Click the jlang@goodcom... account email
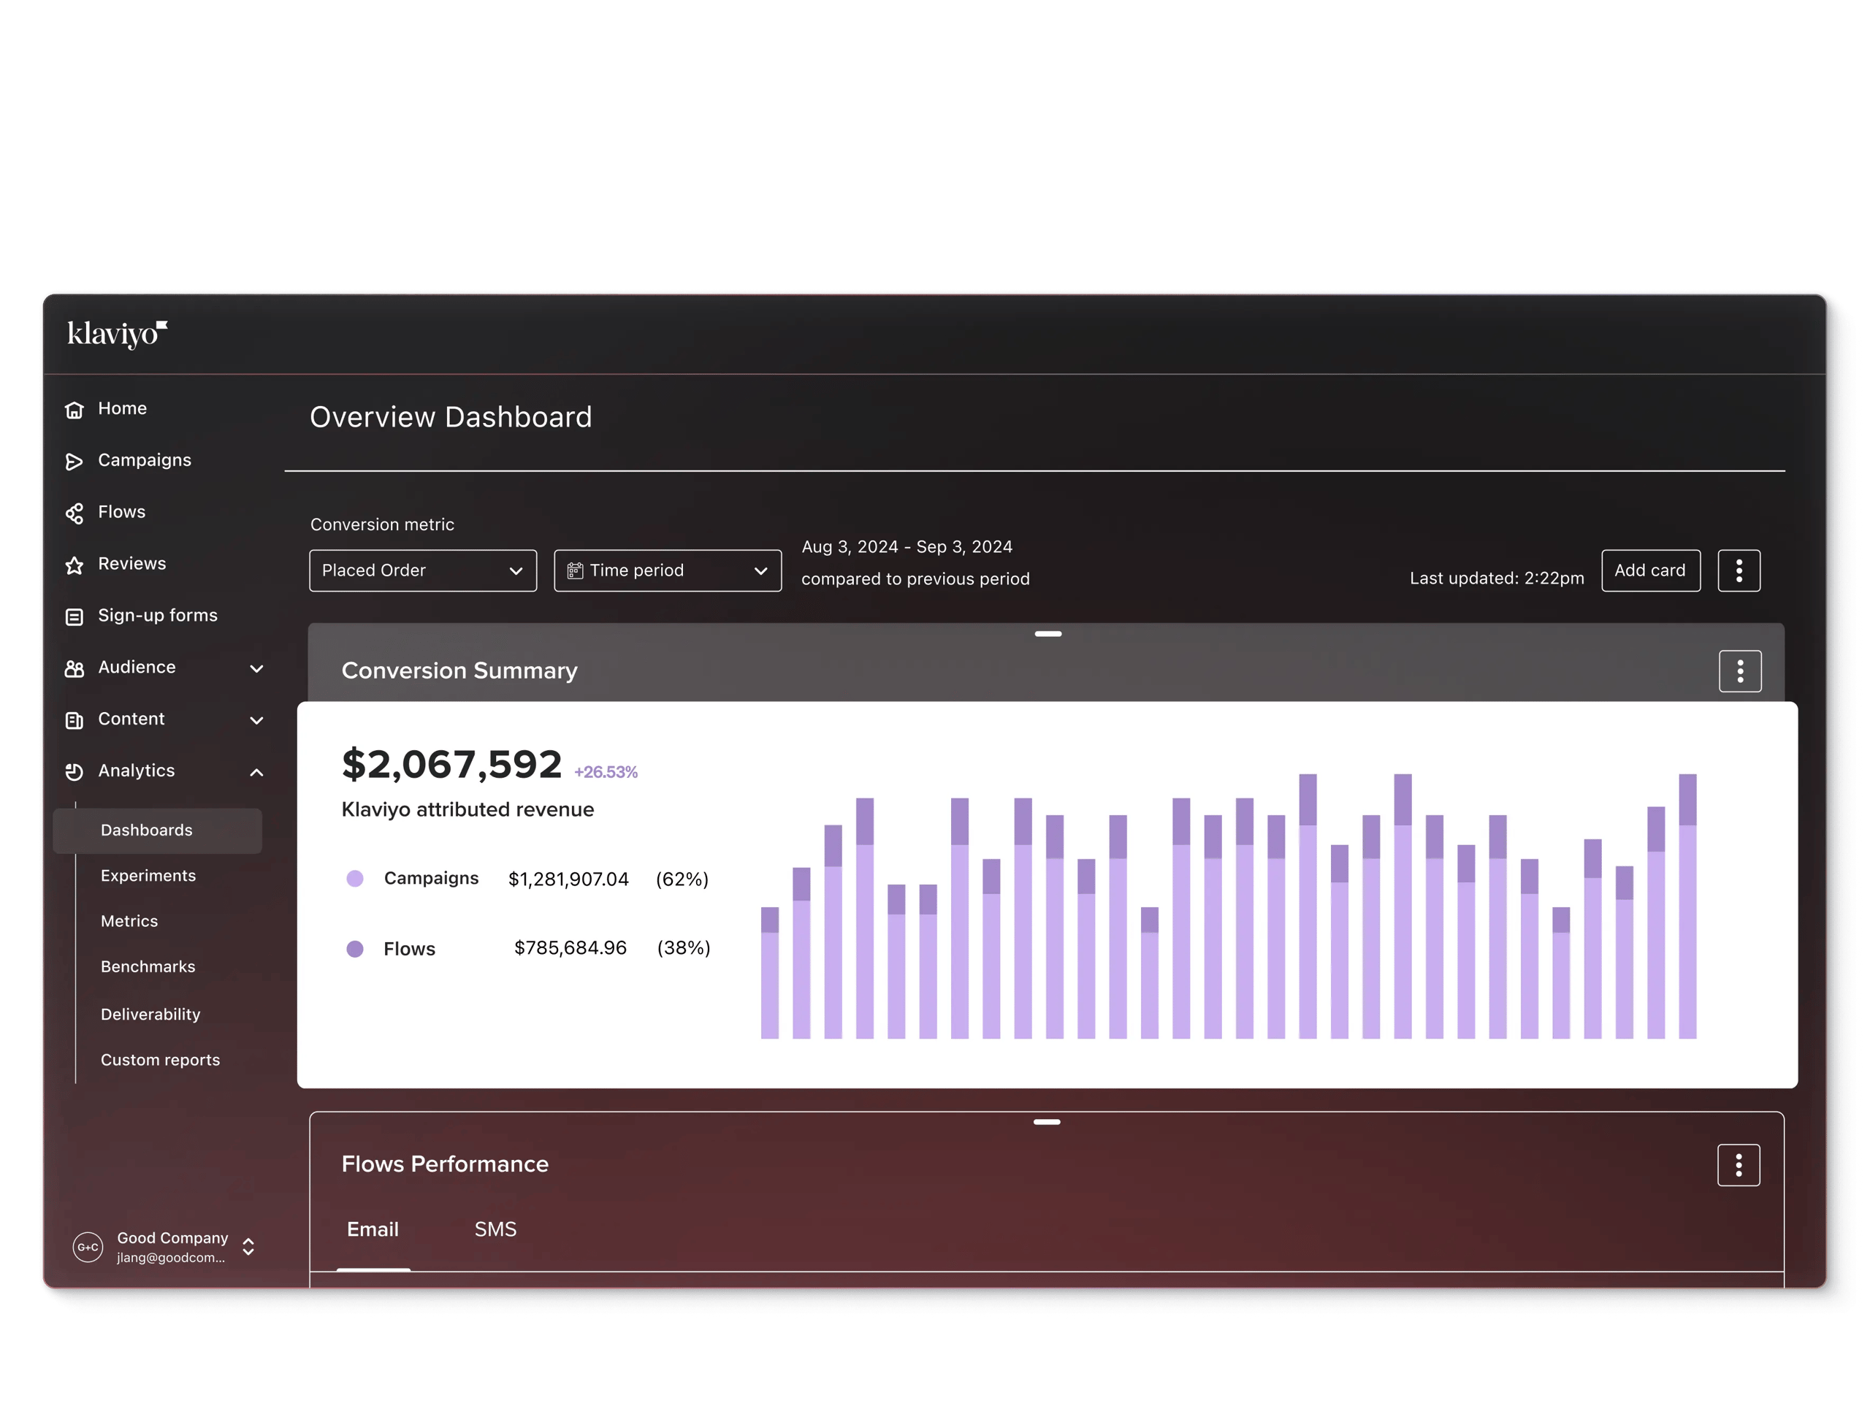This screenshot has height=1409, width=1870. click(x=172, y=1258)
